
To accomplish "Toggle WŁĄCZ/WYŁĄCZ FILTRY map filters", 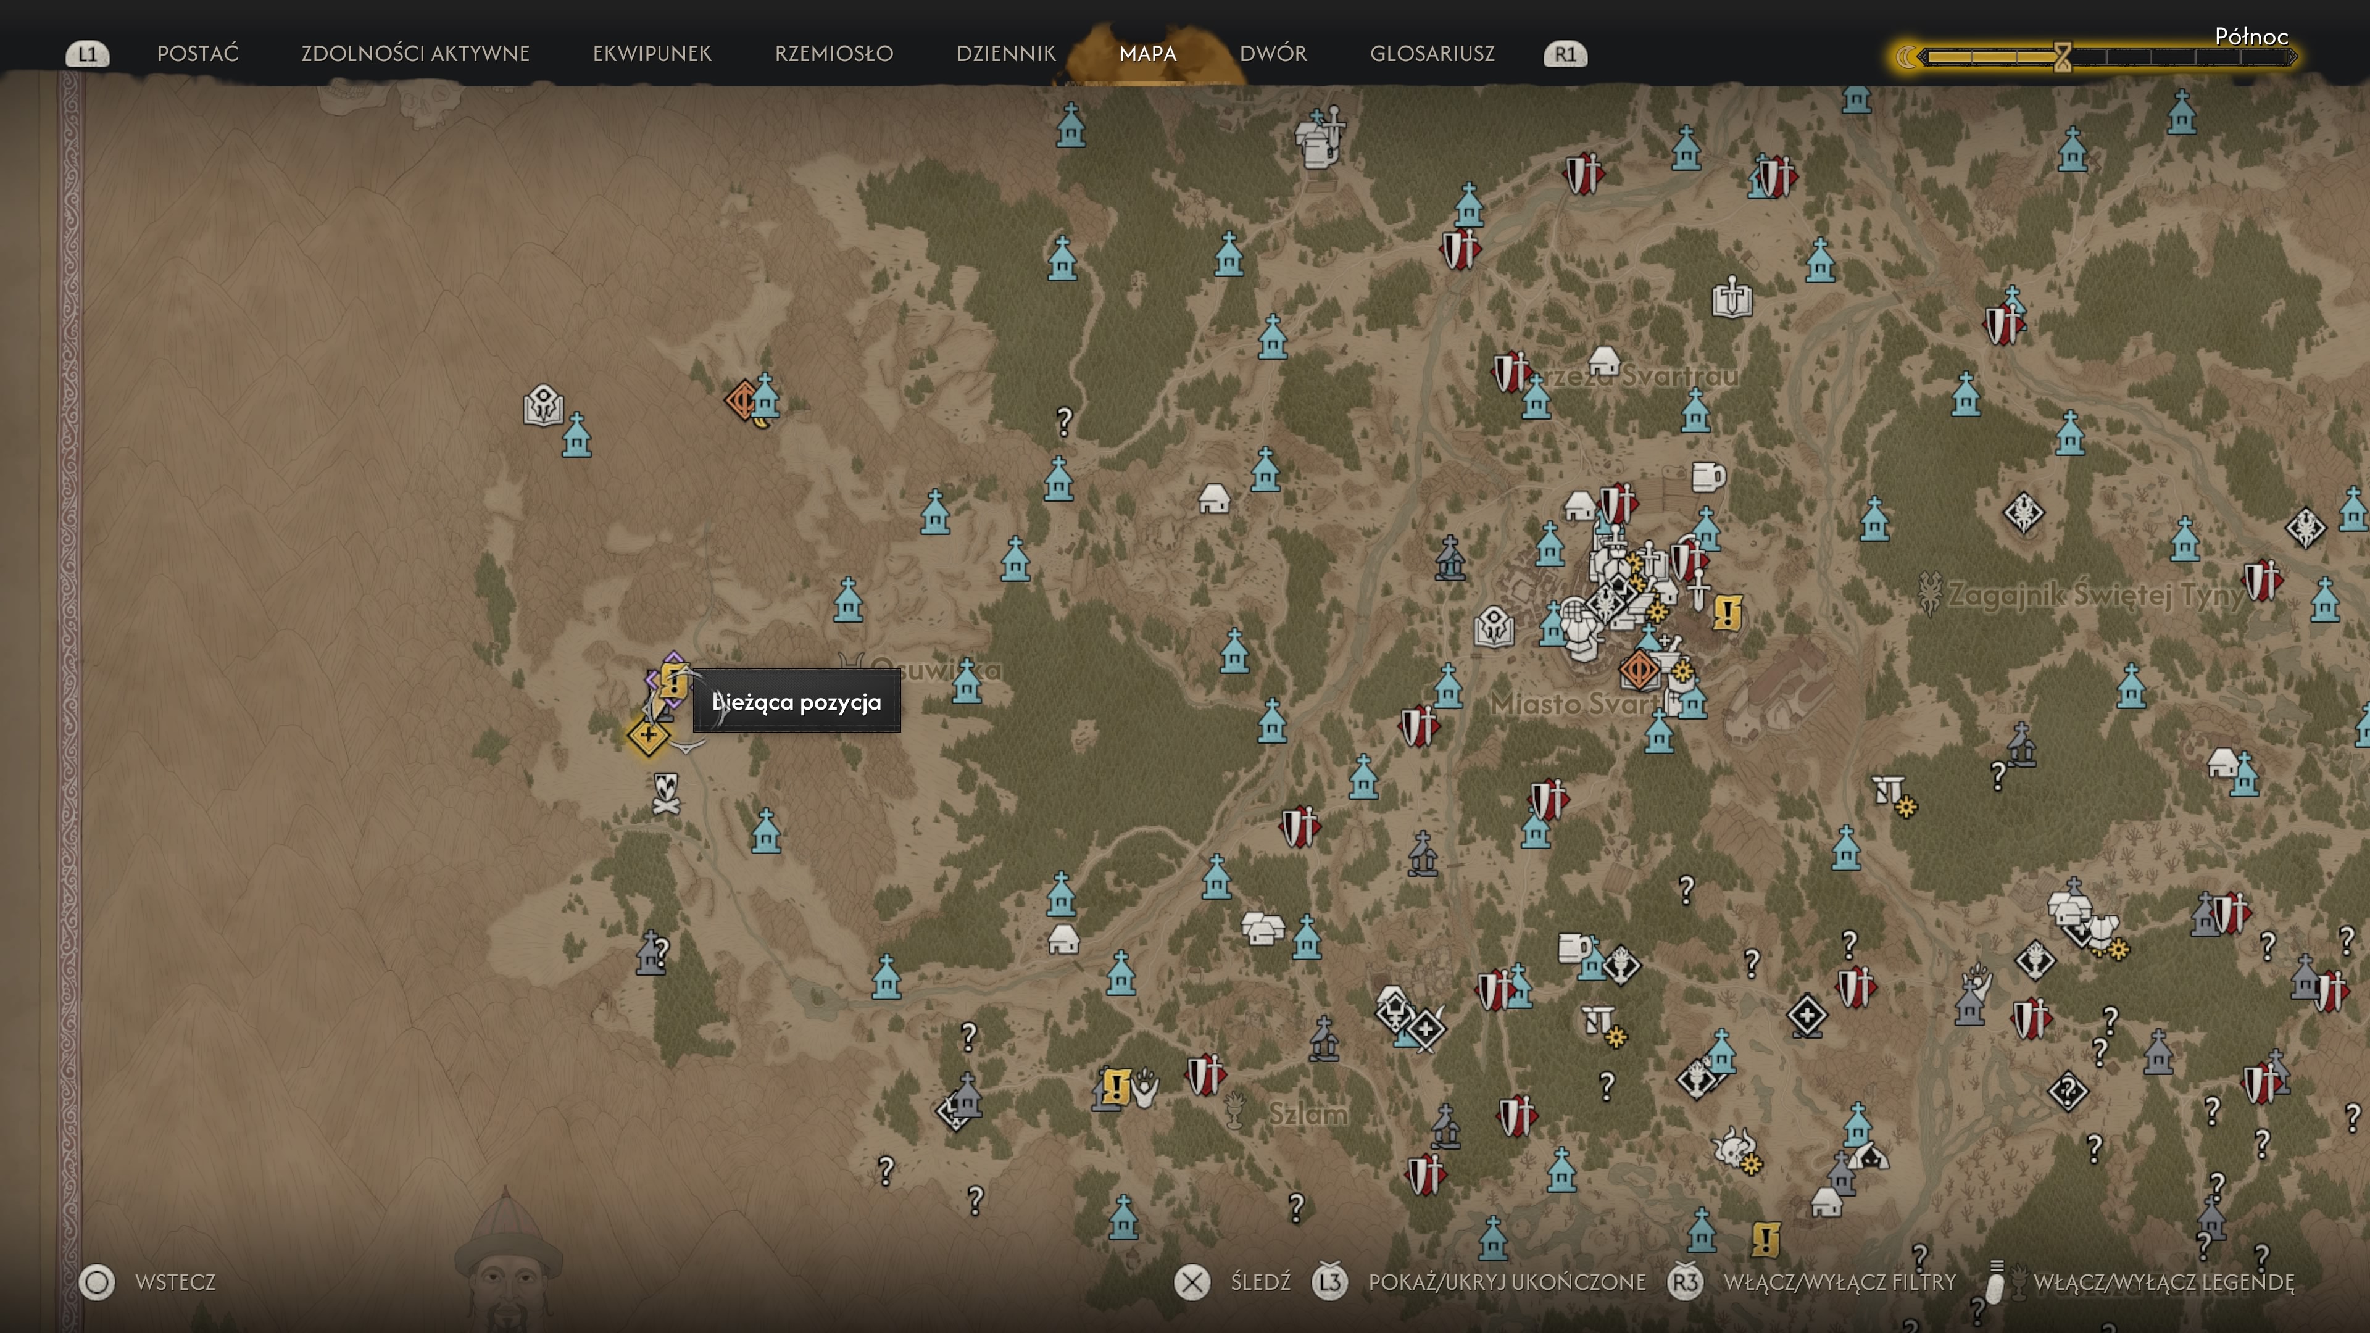I will (1811, 1282).
